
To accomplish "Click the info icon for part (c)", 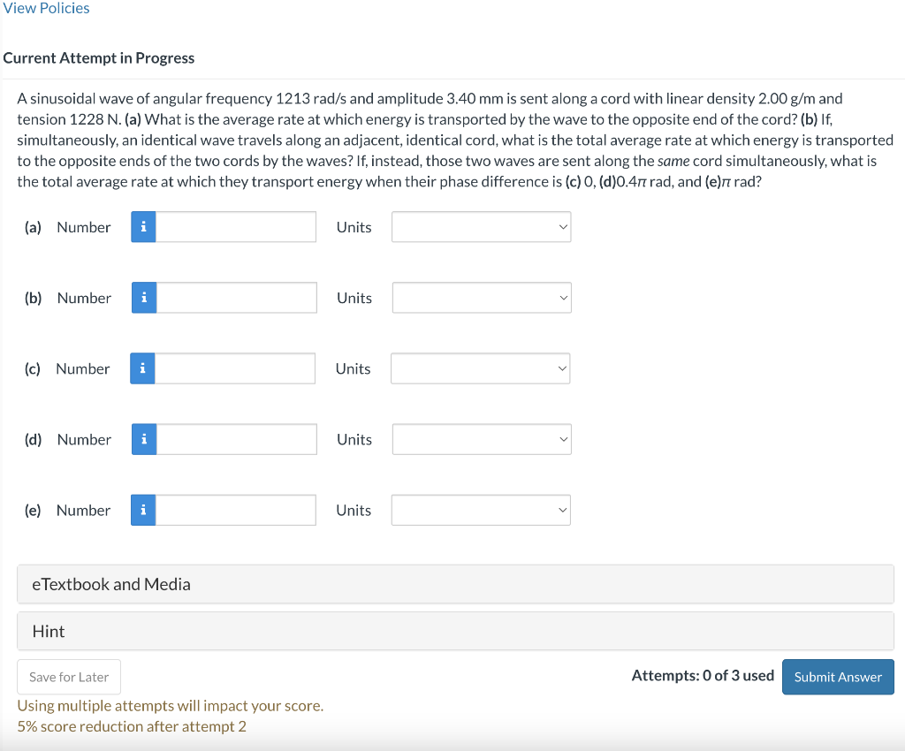I will (x=142, y=368).
